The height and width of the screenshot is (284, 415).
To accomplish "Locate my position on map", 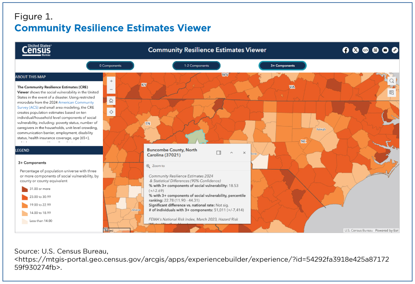I will (111, 112).
